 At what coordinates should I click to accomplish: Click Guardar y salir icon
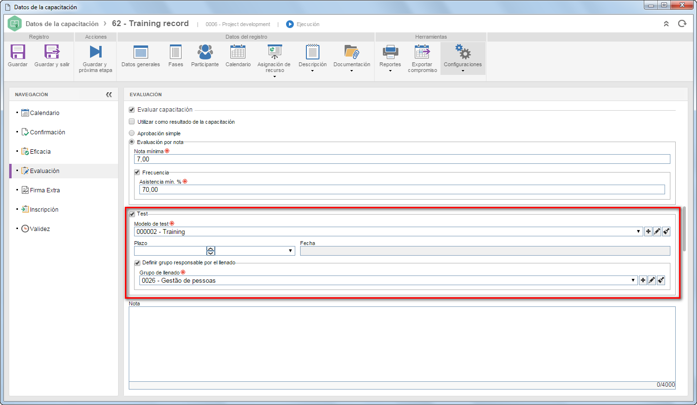52,51
